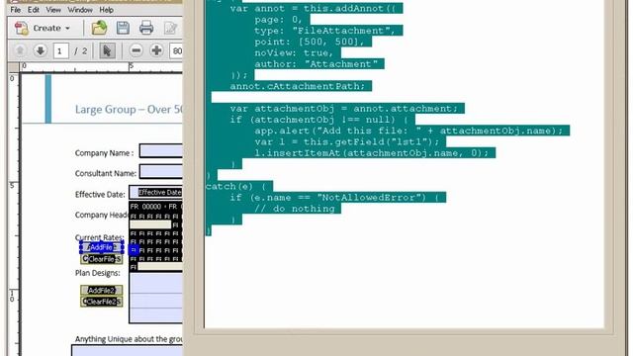Click the 'if (e.name == "NotAllowedError")' line
Viewport: 633px width, 356px height.
point(334,197)
